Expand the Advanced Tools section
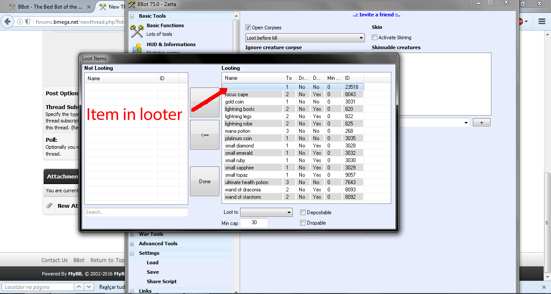 132,244
